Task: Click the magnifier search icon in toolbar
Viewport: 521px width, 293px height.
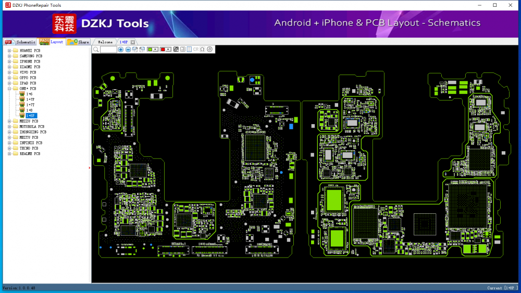Action: click(96, 49)
